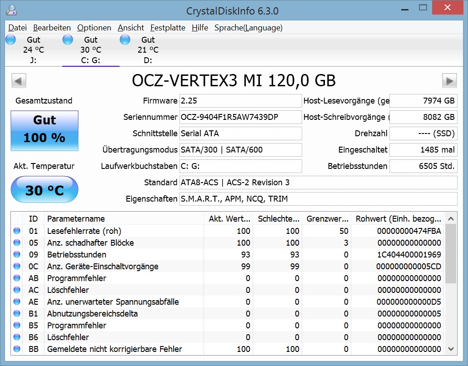Click the Laufwerkbuchstaben C: G: field
The height and width of the screenshot is (366, 468).
(x=240, y=166)
